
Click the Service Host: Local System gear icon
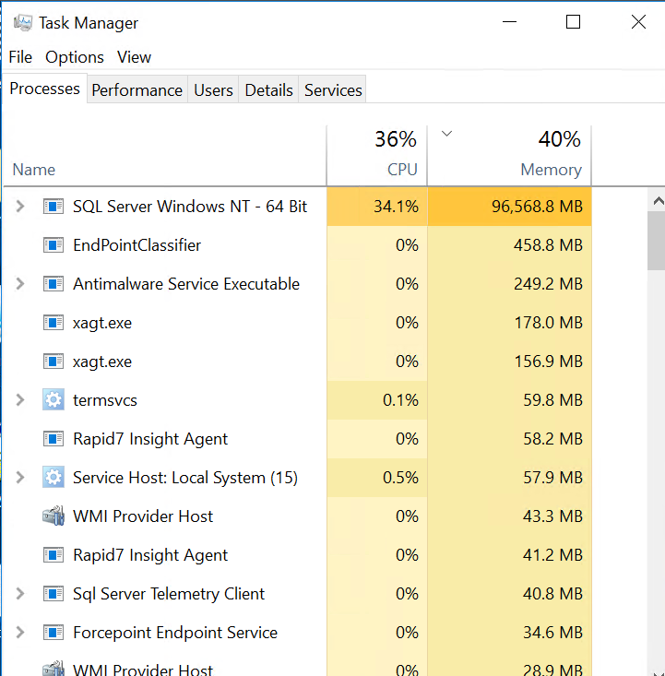click(53, 477)
